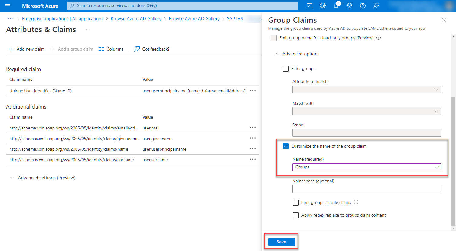Open the Help question mark icon
Image resolution: width=456 pixels, height=251 pixels.
[x=363, y=6]
